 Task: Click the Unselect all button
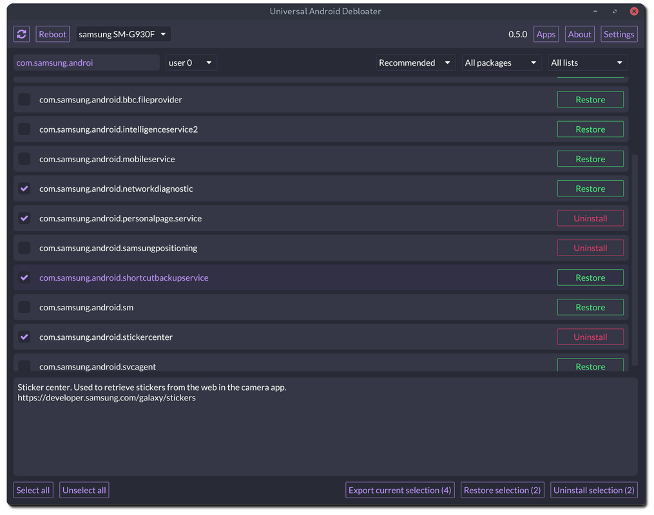point(84,490)
